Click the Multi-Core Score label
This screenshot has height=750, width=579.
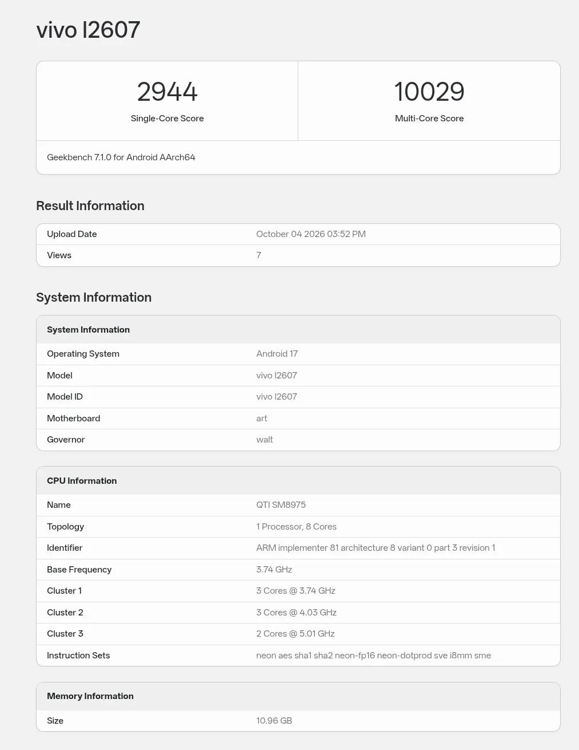point(429,119)
